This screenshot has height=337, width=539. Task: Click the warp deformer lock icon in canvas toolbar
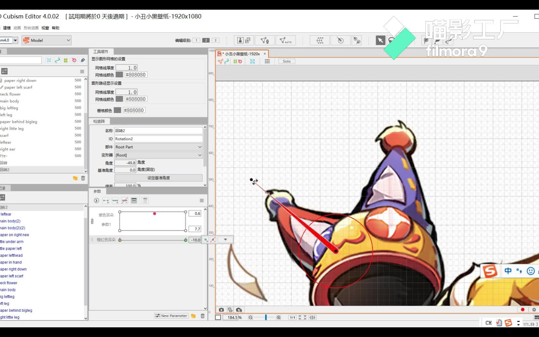pyautogui.click(x=252, y=61)
